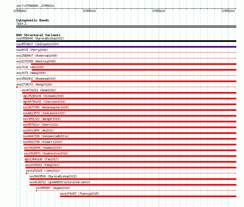
Task: Click esv1005283 (Pang2010) variant label
Action: [x=42, y=165]
